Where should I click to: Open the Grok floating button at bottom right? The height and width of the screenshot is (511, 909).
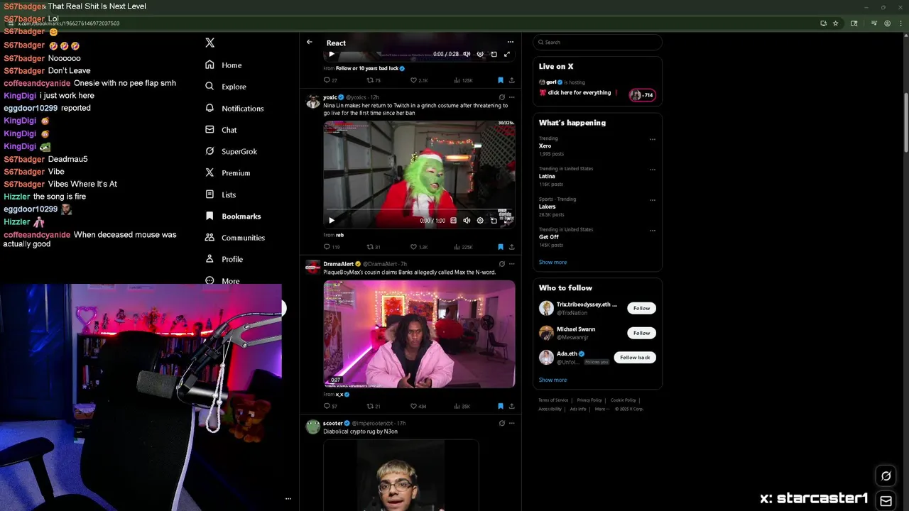pyautogui.click(x=886, y=476)
